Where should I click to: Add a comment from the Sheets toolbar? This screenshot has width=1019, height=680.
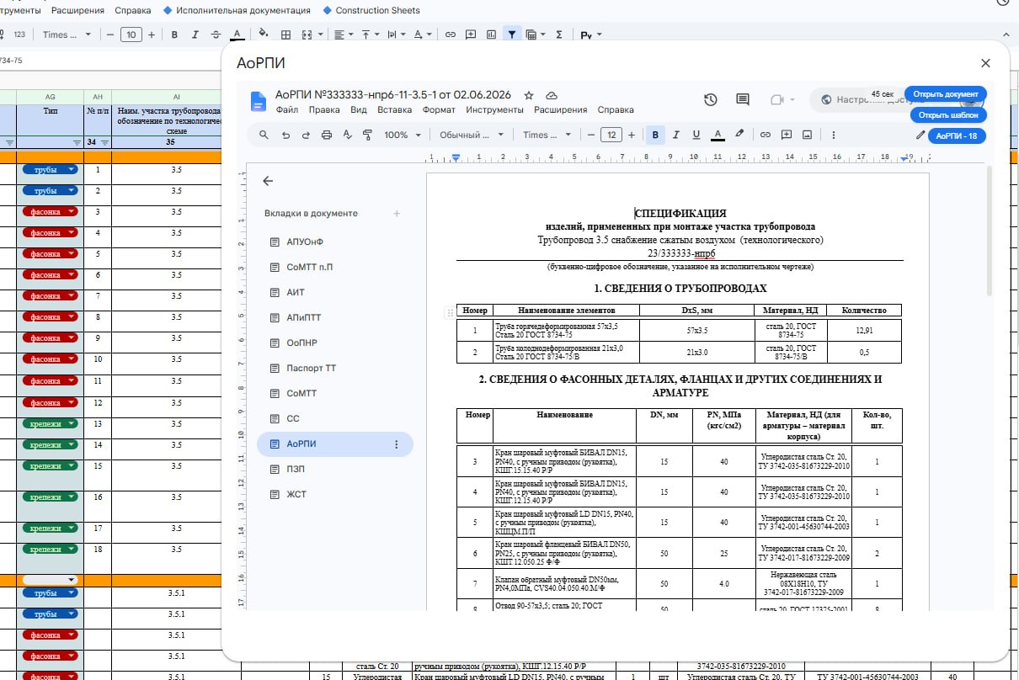[x=470, y=35]
